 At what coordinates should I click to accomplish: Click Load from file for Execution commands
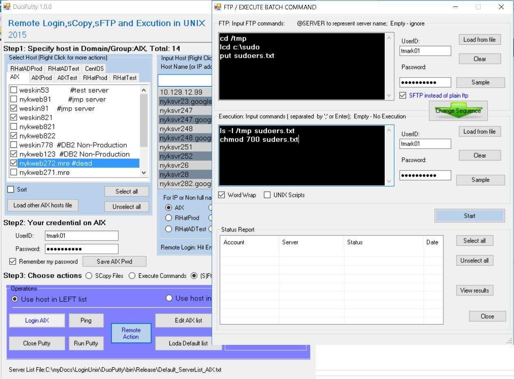(x=479, y=131)
